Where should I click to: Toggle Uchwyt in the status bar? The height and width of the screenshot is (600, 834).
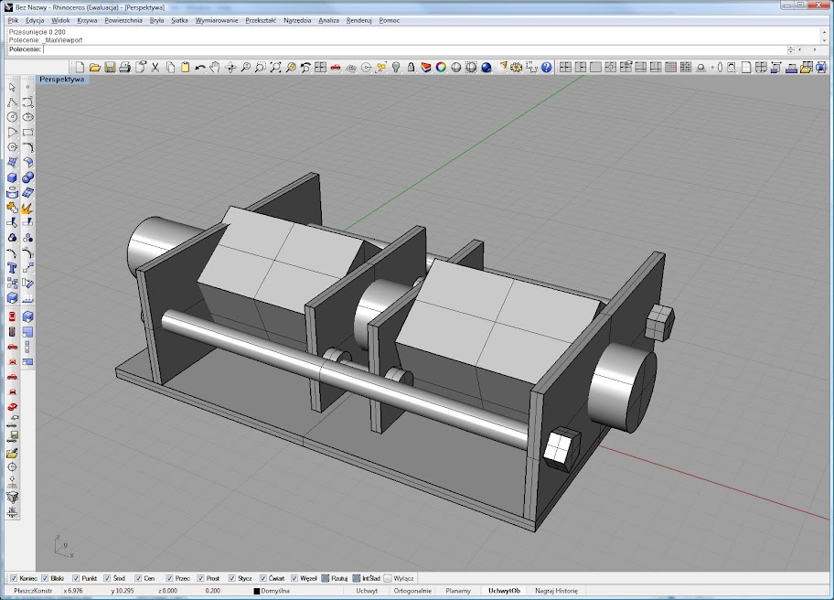367,591
